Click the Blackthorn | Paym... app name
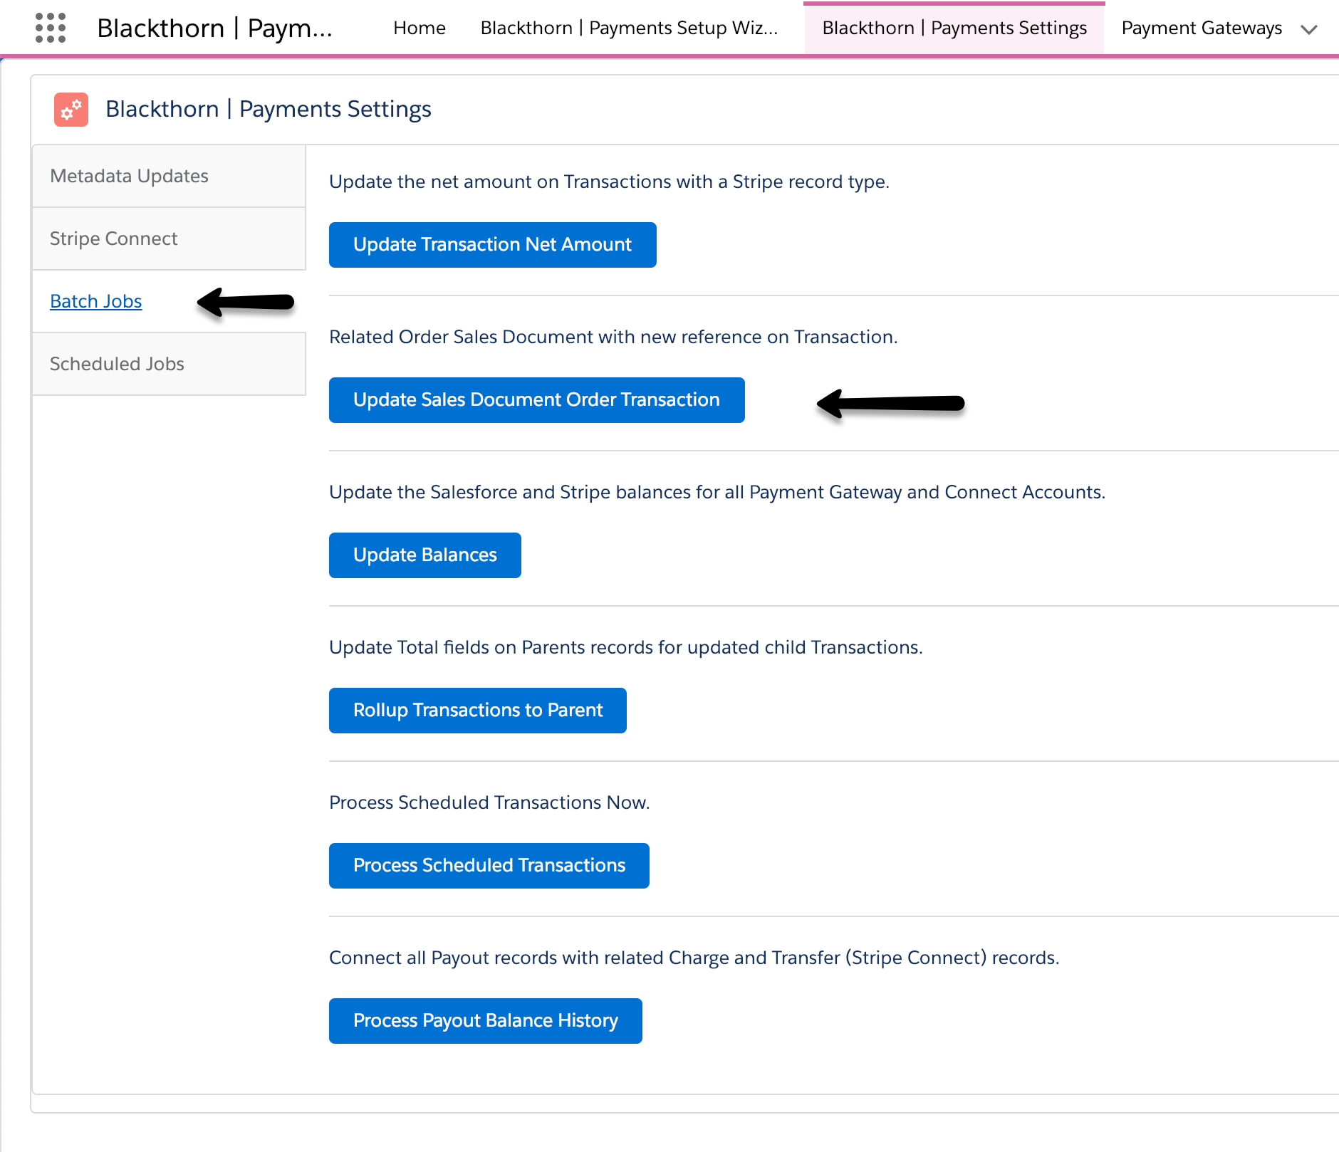1339x1152 pixels. coord(214,28)
